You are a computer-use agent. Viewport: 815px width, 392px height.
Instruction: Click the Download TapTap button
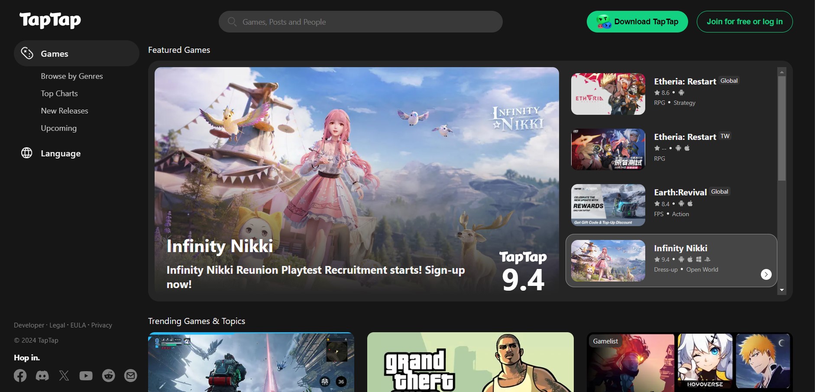tap(637, 22)
